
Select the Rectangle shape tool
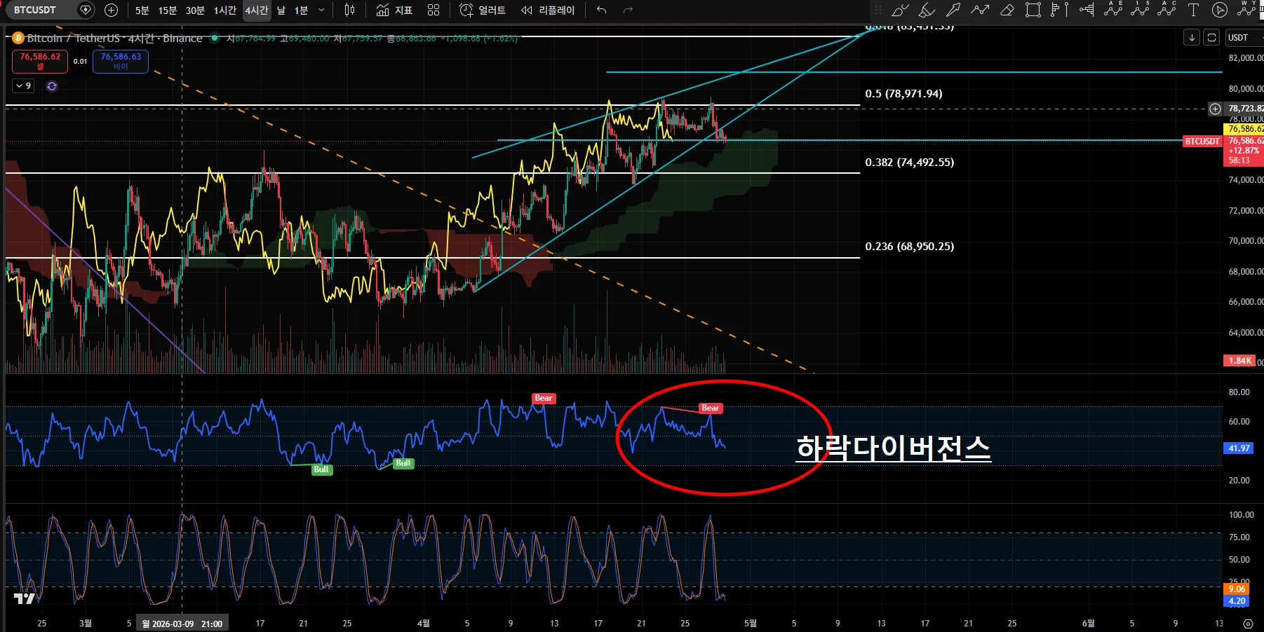click(x=1033, y=10)
